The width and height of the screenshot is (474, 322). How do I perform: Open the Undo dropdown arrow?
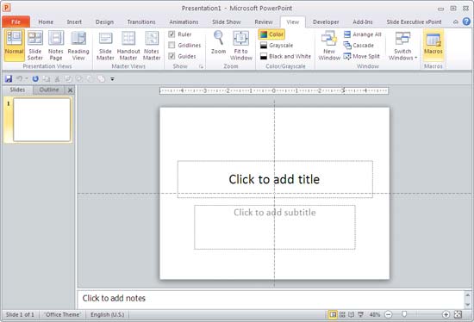tap(27, 79)
